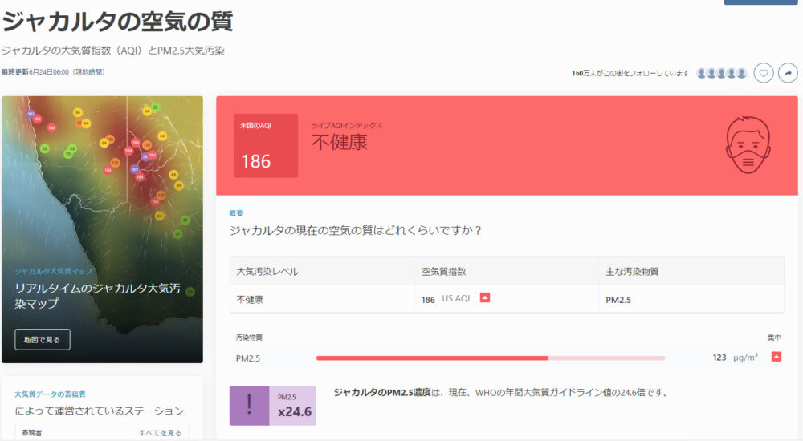
Task: Click the x24.6 PM2.5 multiplier badge
Action: pos(292,405)
